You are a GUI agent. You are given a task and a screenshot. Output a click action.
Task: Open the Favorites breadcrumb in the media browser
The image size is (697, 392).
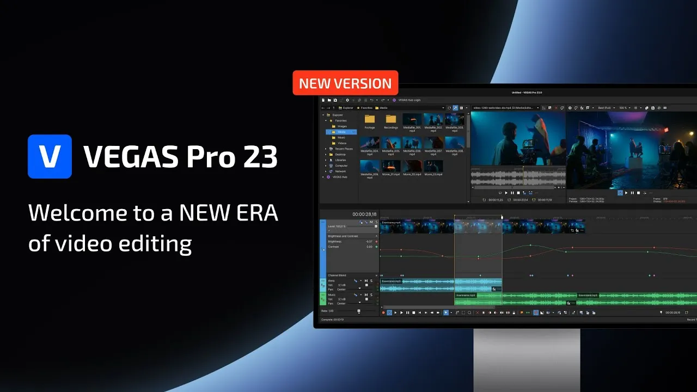pyautogui.click(x=365, y=108)
